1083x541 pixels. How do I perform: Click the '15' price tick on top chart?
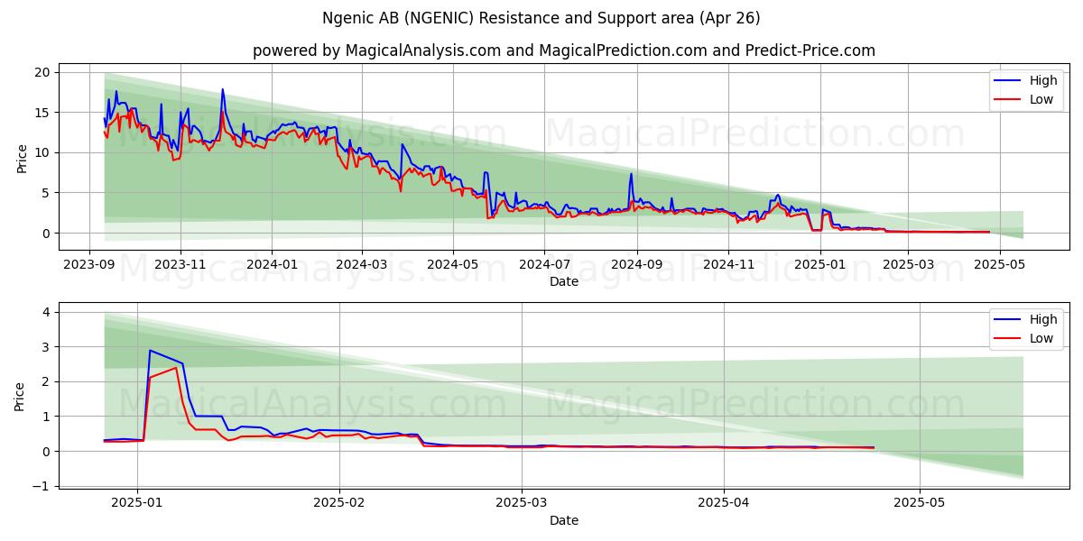[x=44, y=113]
